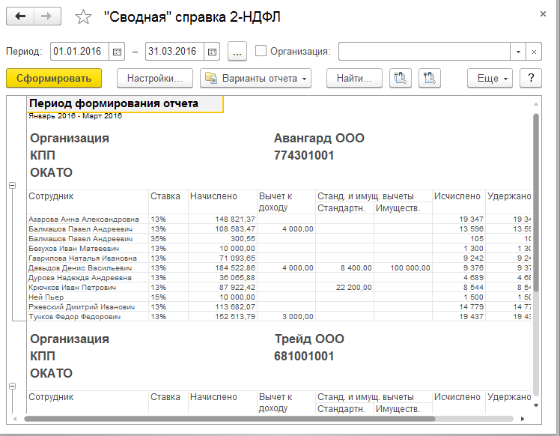Open report Настройки
Image resolution: width=560 pixels, height=436 pixels.
pyautogui.click(x=155, y=78)
